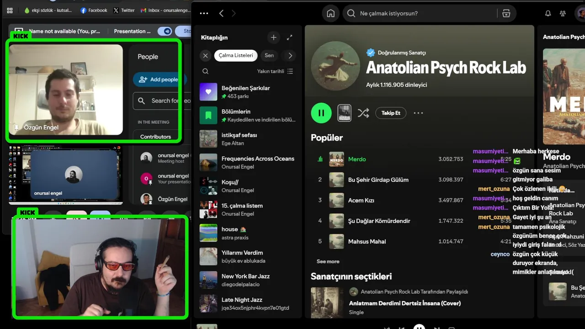
Task: Pause playback with the green artist button
Action: (x=321, y=113)
